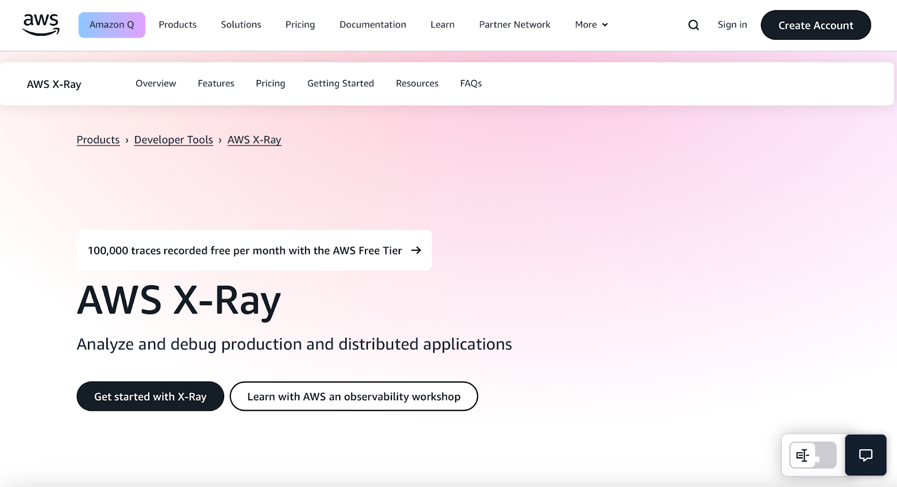Click the Analyze and debug production tagline
This screenshot has height=487, width=897.
click(x=294, y=344)
